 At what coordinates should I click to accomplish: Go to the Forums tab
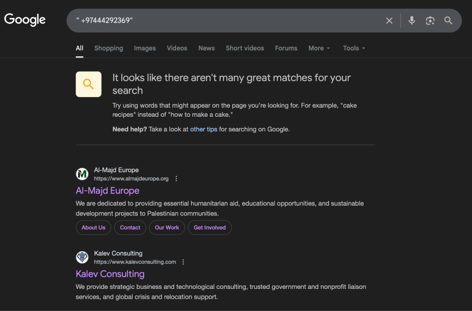(286, 48)
